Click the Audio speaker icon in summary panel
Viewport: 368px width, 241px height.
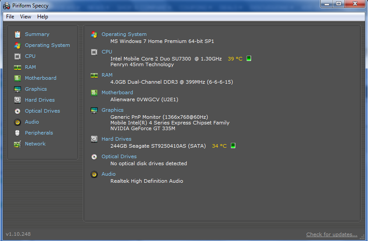[x=94, y=174]
